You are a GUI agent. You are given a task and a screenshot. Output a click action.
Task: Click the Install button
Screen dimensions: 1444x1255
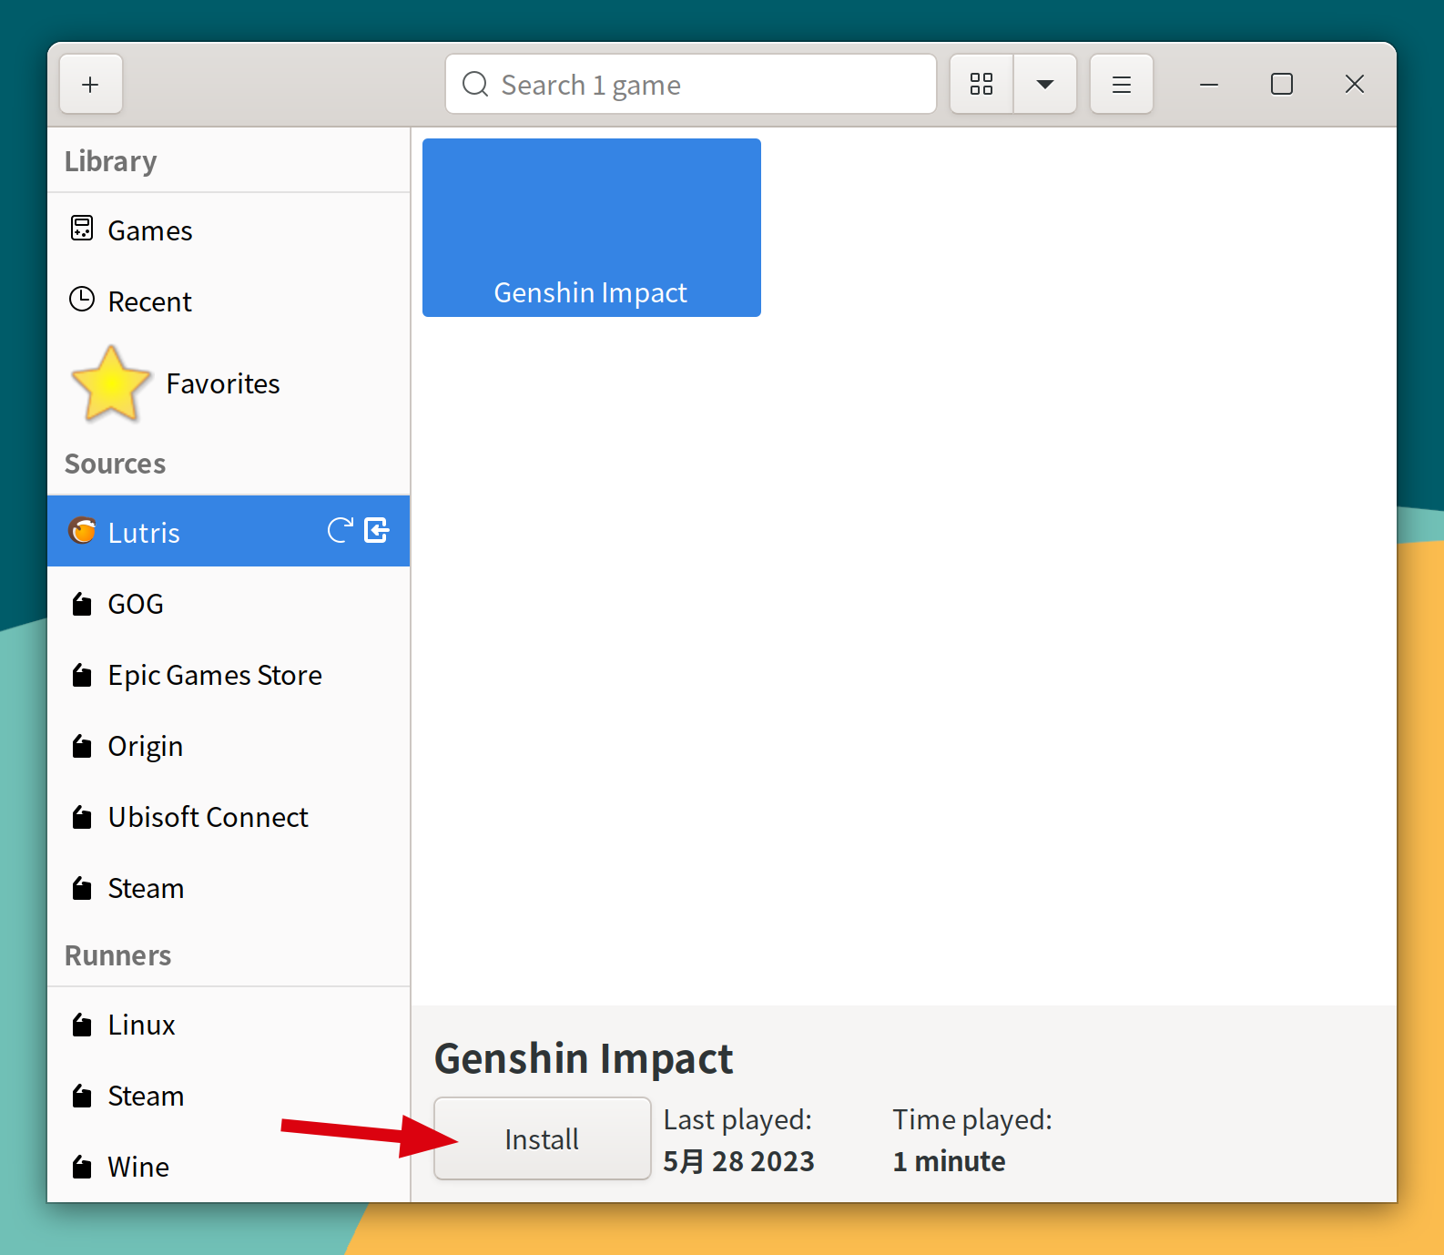click(x=542, y=1138)
